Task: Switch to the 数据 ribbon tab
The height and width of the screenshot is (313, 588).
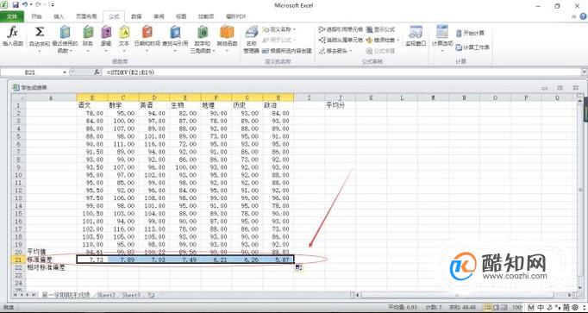Action: [136, 16]
